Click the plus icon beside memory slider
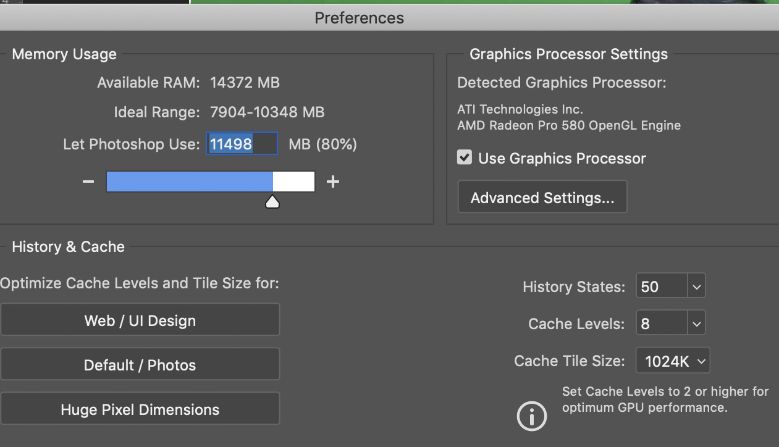 click(x=333, y=182)
